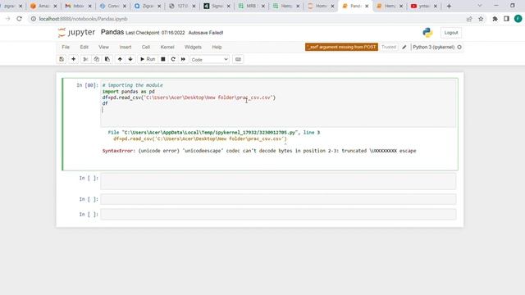Open the cell type Code dropdown
The height and width of the screenshot is (295, 525).
(210, 60)
